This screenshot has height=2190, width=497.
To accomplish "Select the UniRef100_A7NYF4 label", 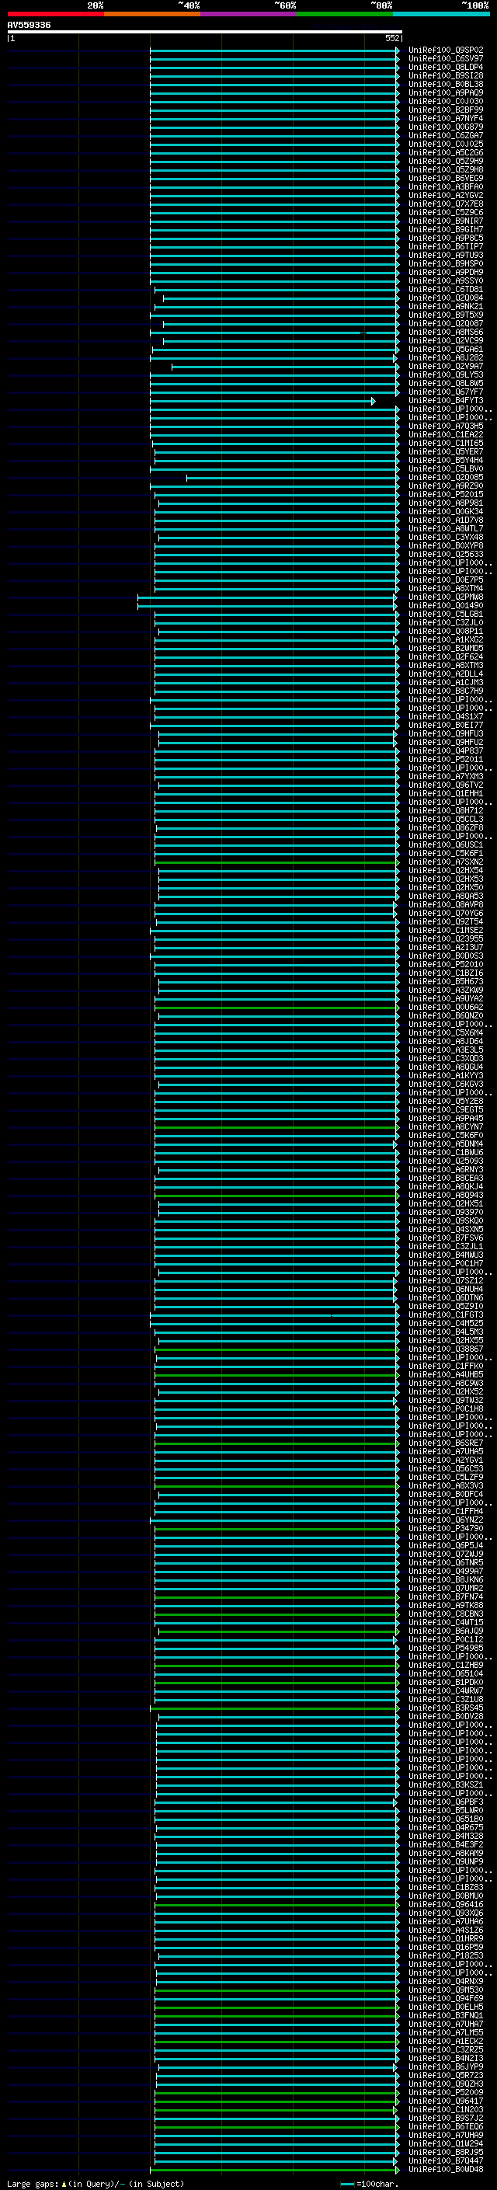I will click(x=446, y=118).
